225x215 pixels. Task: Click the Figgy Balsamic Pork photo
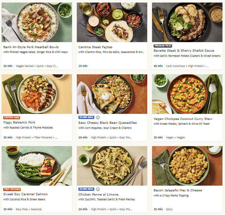point(37,94)
